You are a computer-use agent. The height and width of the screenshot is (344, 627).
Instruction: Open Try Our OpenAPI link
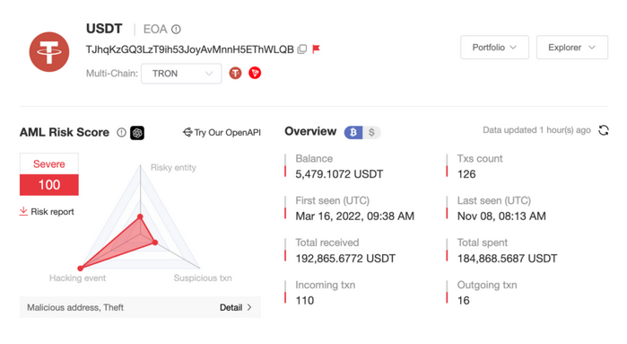222,133
